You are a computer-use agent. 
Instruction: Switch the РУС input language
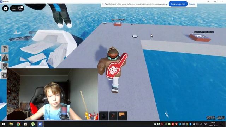(206, 124)
